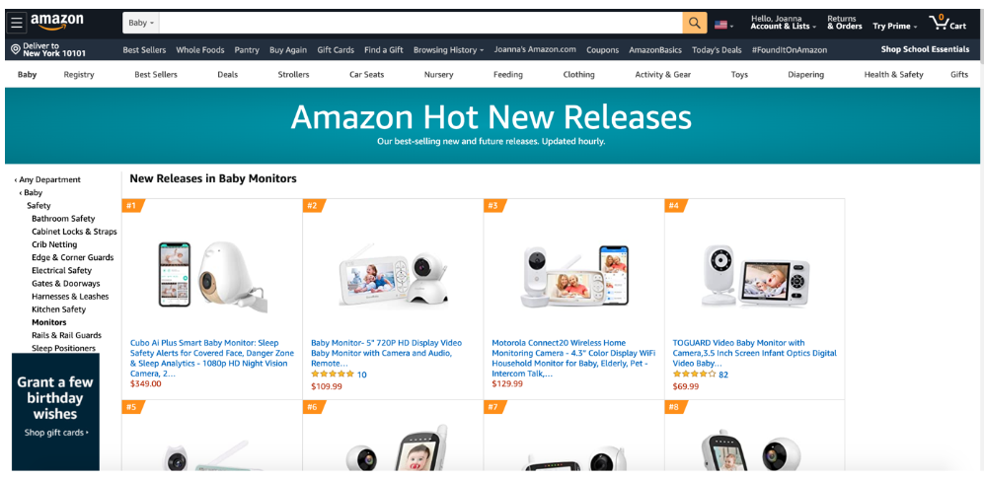Click the five-star rating of product #2
The height and width of the screenshot is (478, 984).
point(333,375)
